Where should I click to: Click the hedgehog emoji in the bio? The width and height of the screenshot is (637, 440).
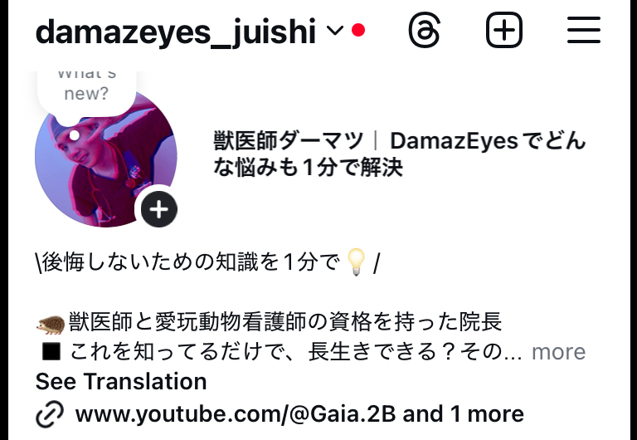pyautogui.click(x=51, y=324)
